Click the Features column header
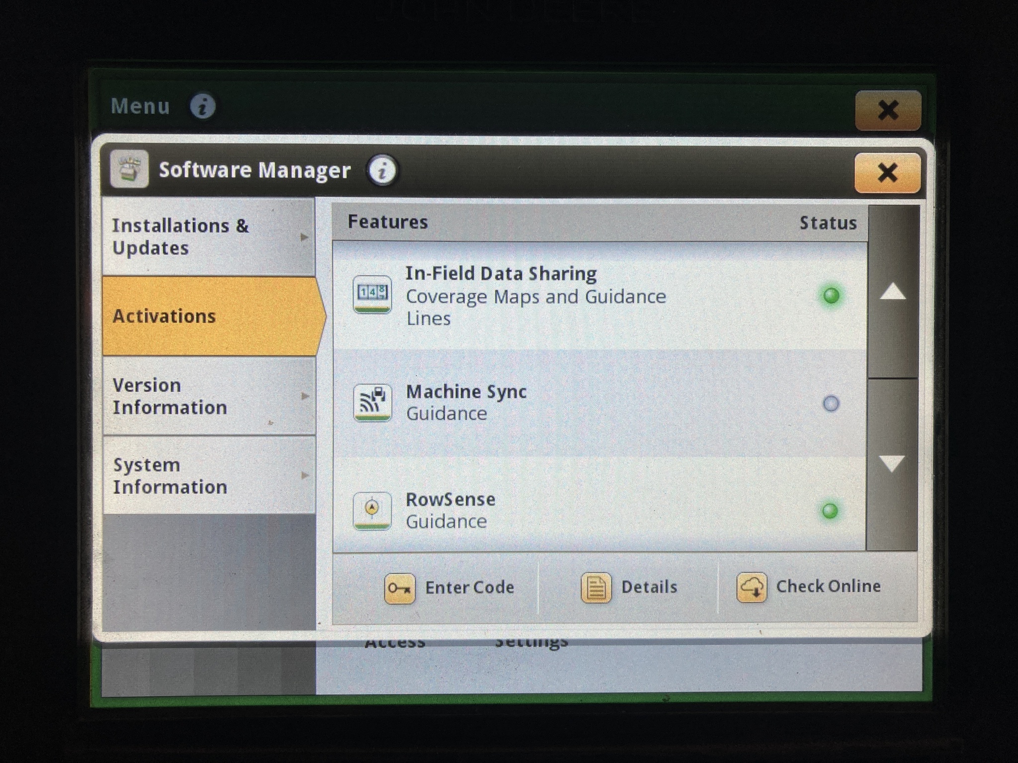 click(388, 222)
